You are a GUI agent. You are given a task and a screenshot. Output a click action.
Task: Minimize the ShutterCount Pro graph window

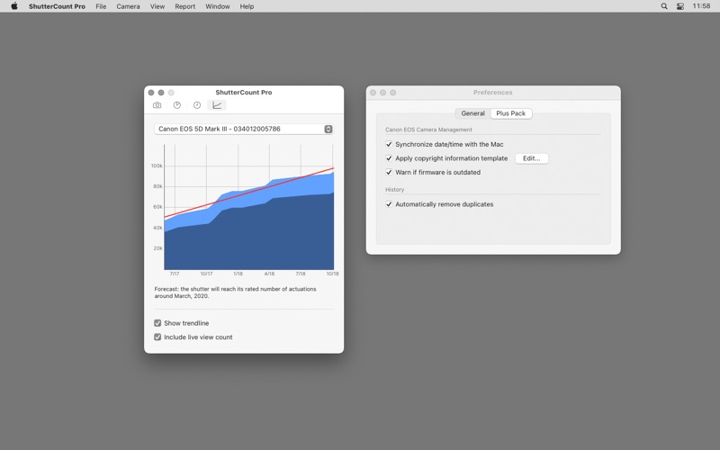(161, 93)
